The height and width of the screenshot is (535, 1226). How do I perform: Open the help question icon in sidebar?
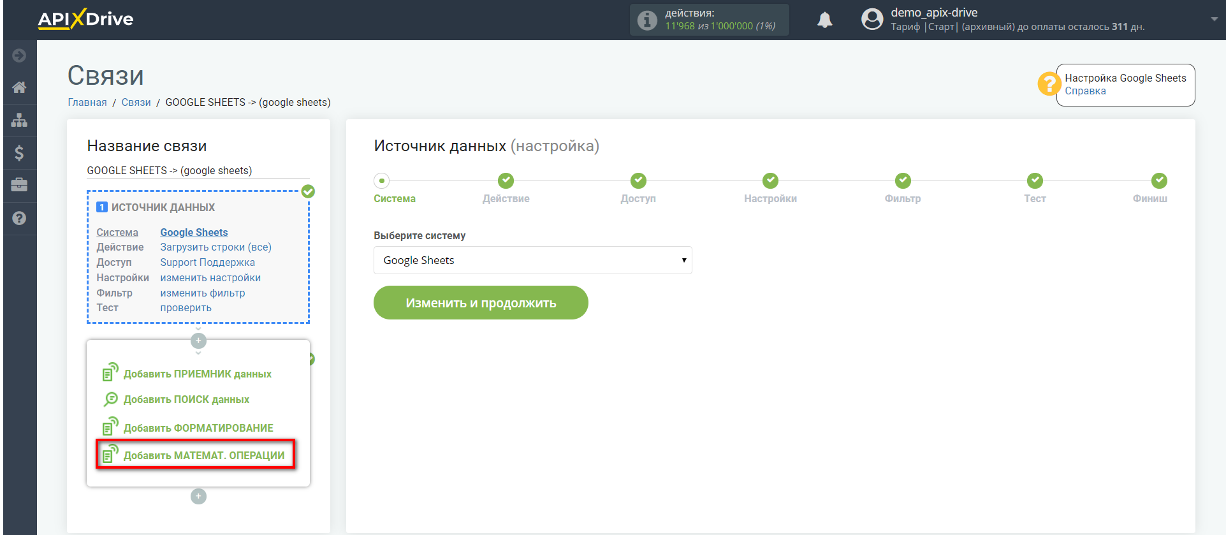coord(19,218)
